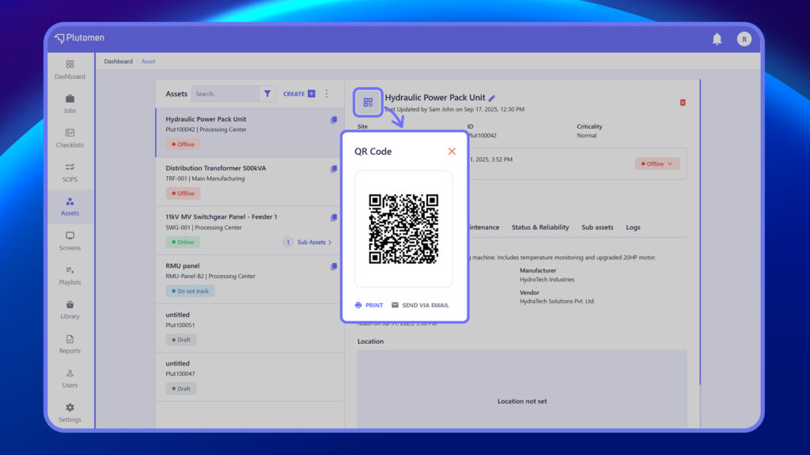Select the Distribution Transformer 500kVA asset
The height and width of the screenshot is (455, 810).
click(x=249, y=182)
